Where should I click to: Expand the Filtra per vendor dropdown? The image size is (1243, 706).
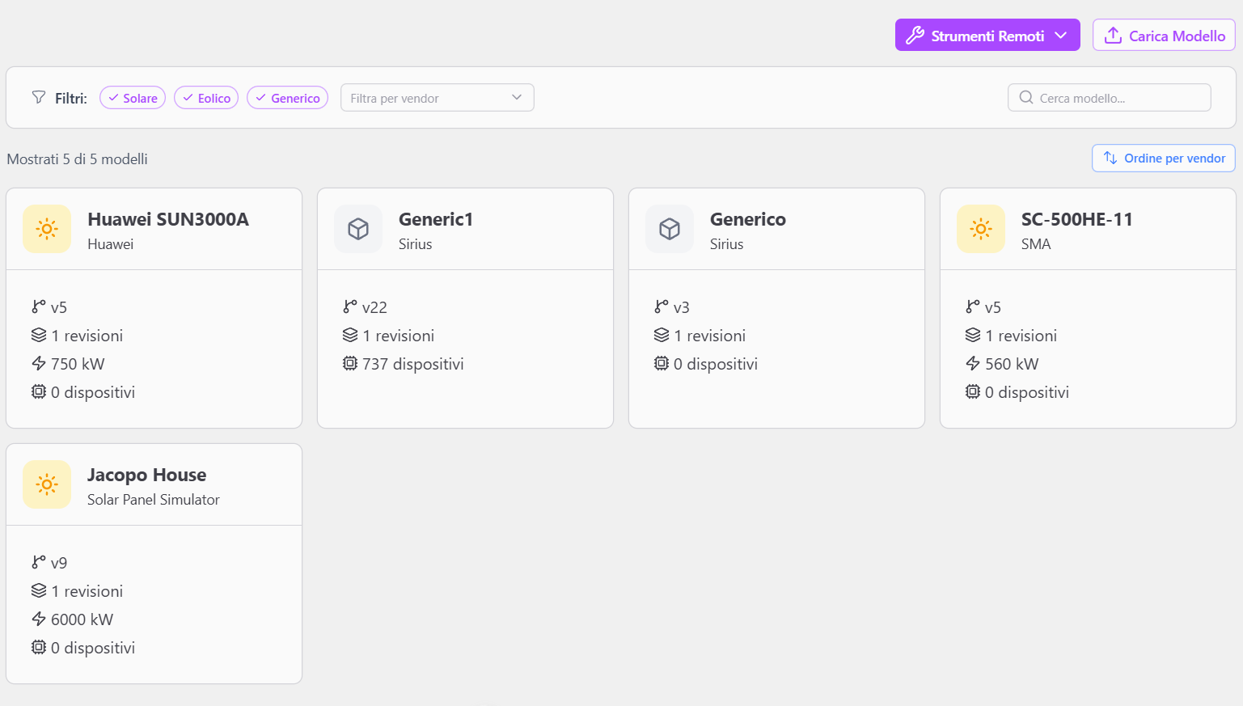[437, 98]
